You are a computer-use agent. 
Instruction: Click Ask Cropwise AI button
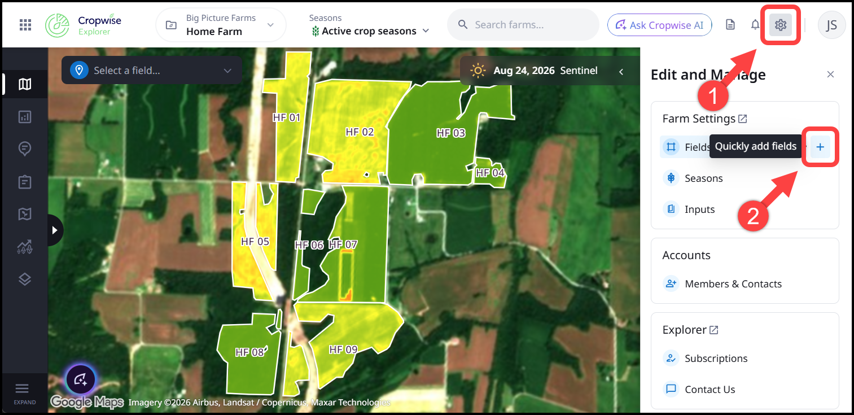(659, 25)
